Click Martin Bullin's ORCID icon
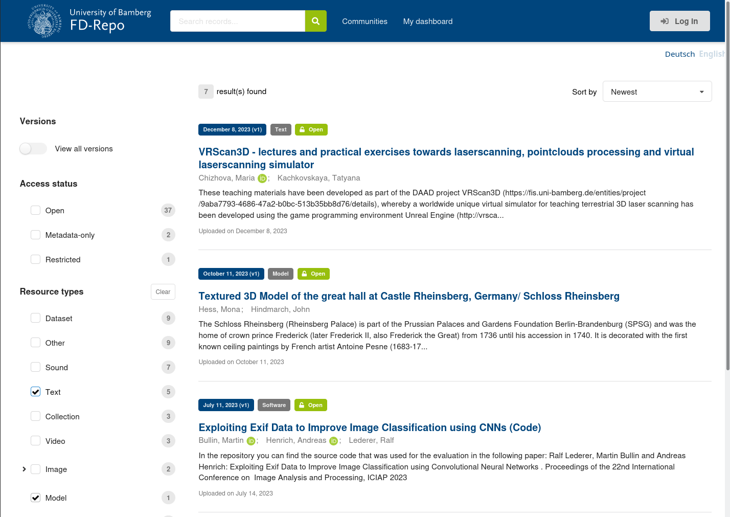This screenshot has height=517, width=730. coord(251,440)
